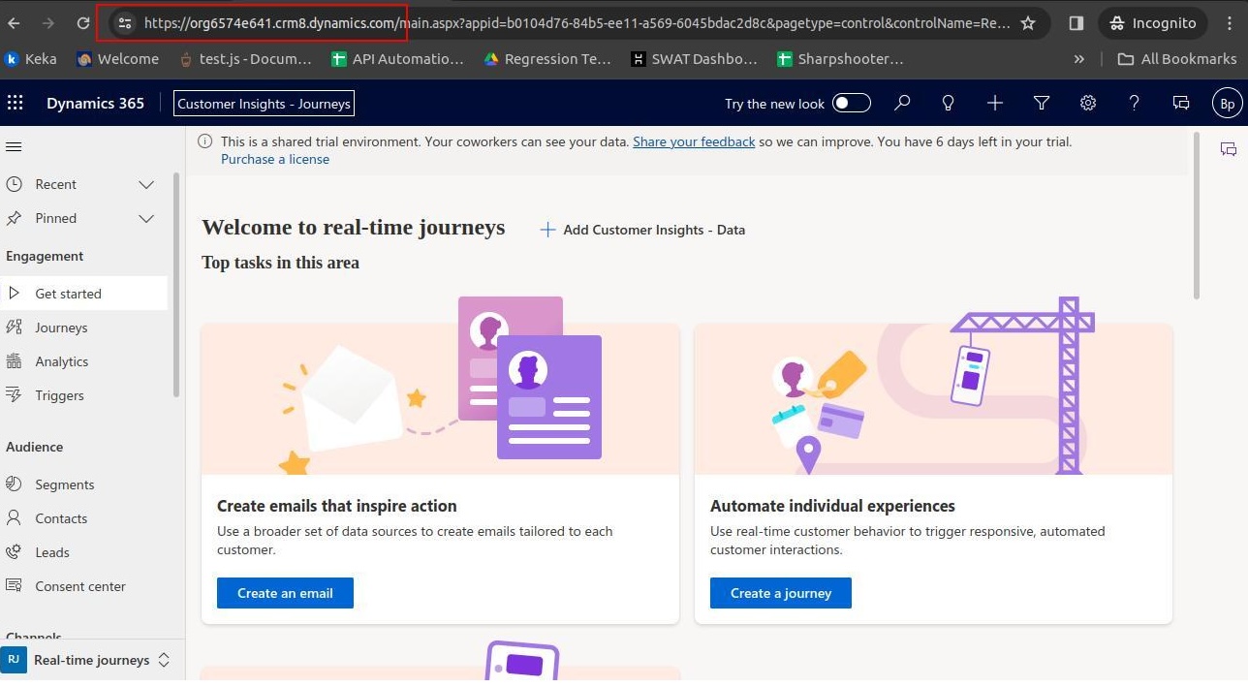
Task: Open the API Automation bookmark
Action: [x=397, y=59]
